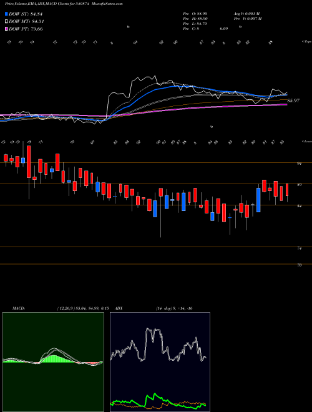Click the ADX panel title
Image resolution: width=312 pixels, height=412 pixels.
coord(119,308)
